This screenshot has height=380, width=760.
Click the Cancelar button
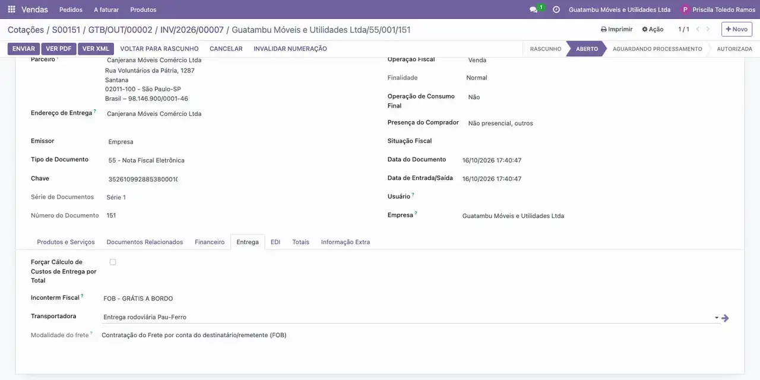[226, 49]
